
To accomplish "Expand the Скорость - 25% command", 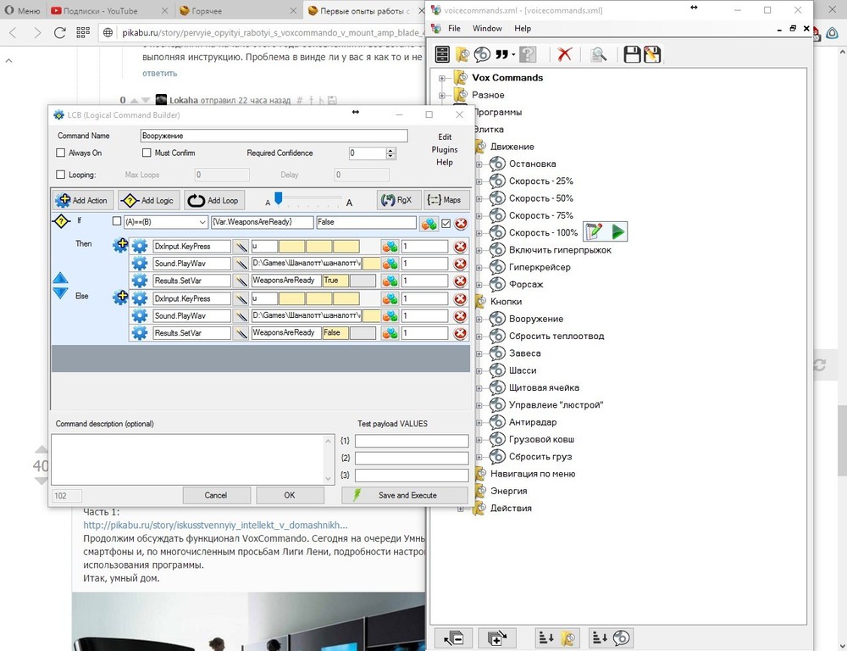I will click(x=479, y=181).
